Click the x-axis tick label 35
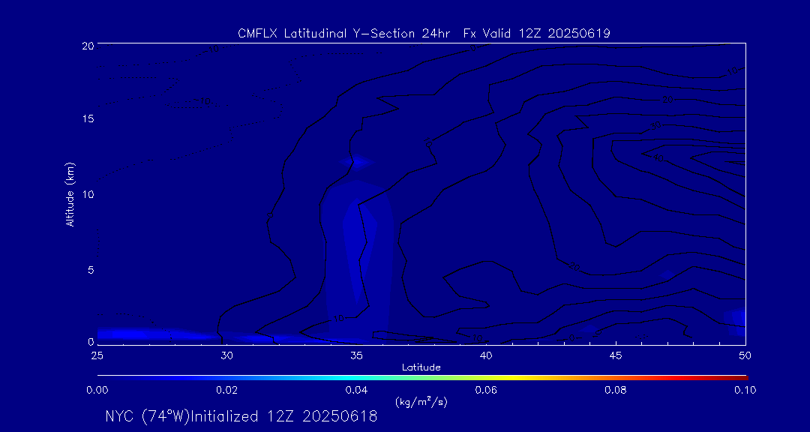This screenshot has height=432, width=810. (356, 355)
